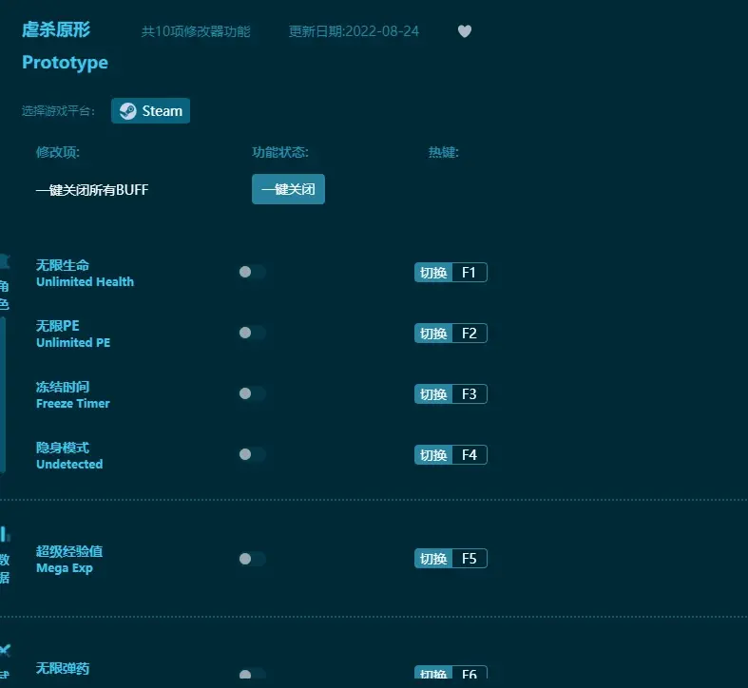Click the 修改项 column header
748x688 pixels.
(58, 152)
